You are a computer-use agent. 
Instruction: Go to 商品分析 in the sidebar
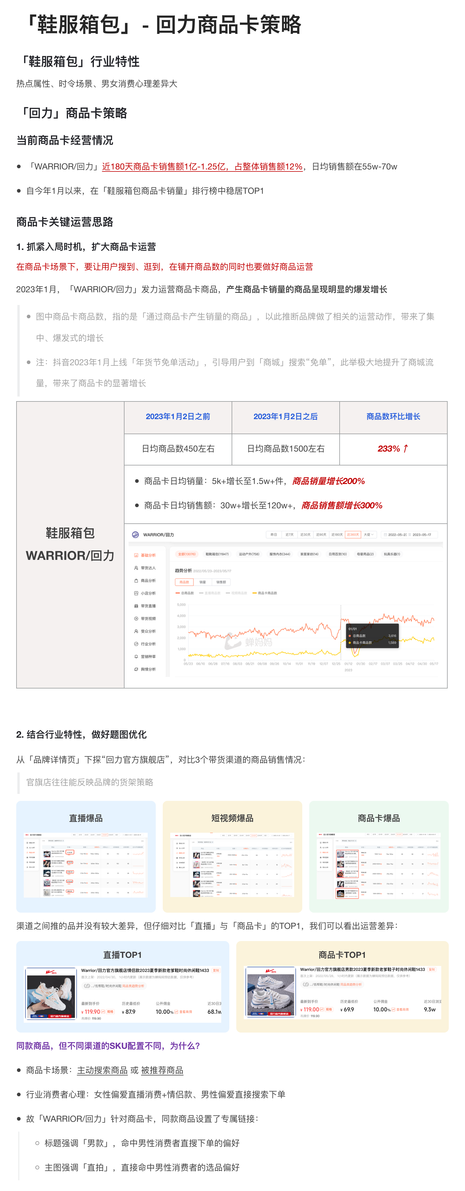[145, 580]
